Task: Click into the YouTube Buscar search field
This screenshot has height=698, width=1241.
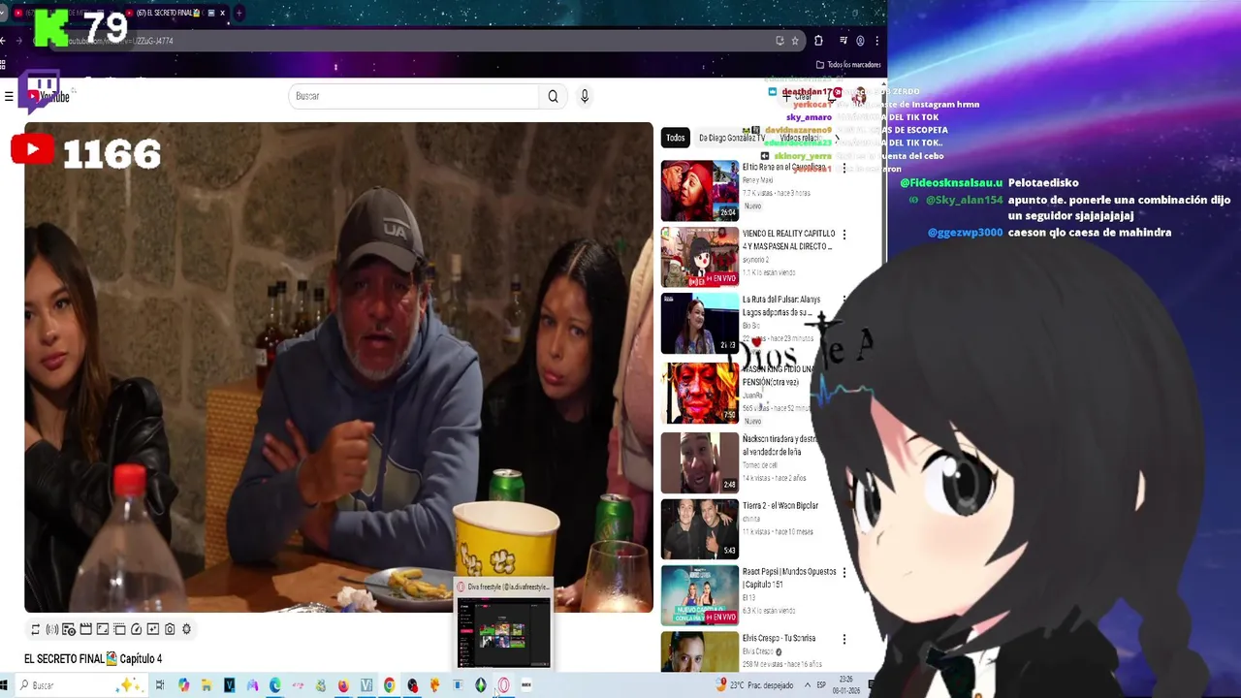Action: pyautogui.click(x=414, y=96)
